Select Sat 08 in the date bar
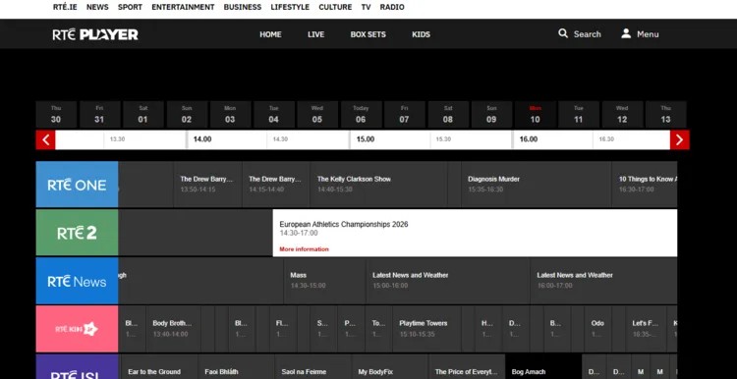The width and height of the screenshot is (737, 379). click(x=448, y=115)
